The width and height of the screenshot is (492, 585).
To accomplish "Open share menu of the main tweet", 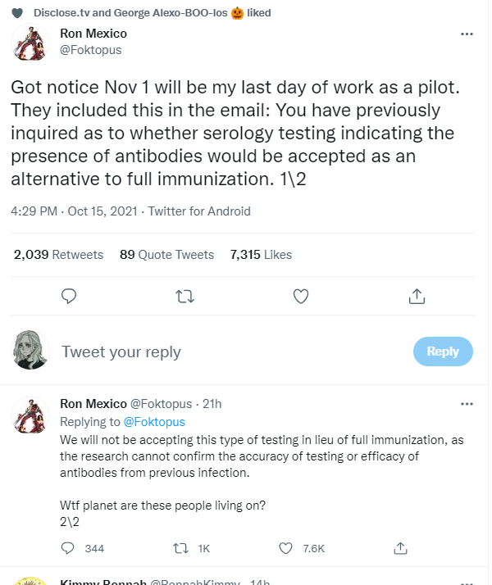I will (x=417, y=297).
